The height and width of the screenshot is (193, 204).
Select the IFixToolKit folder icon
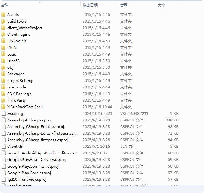tap(3, 41)
